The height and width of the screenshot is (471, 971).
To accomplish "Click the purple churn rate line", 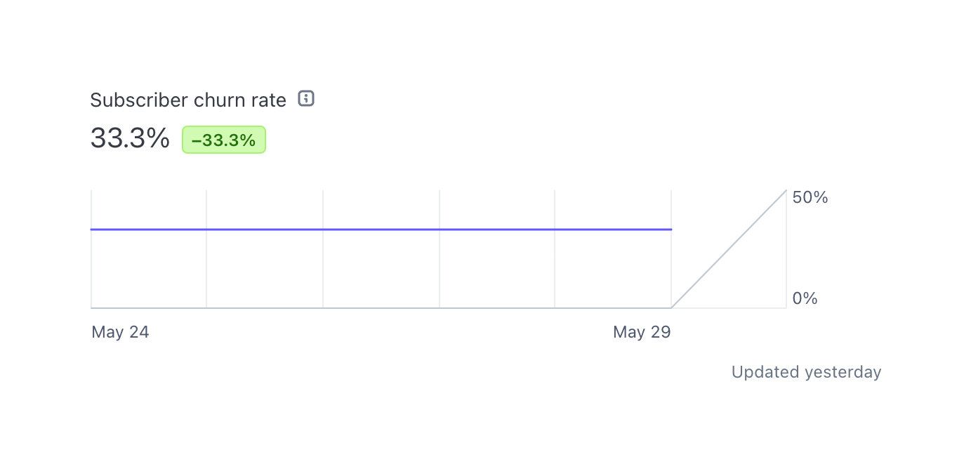I will (379, 230).
